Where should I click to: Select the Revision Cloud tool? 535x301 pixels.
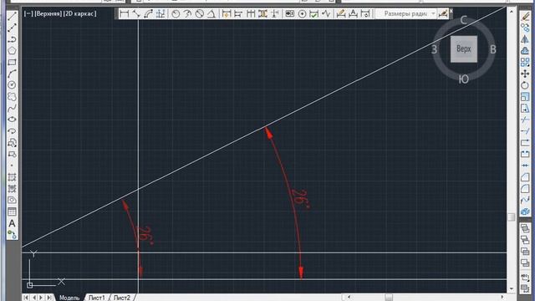(x=12, y=97)
